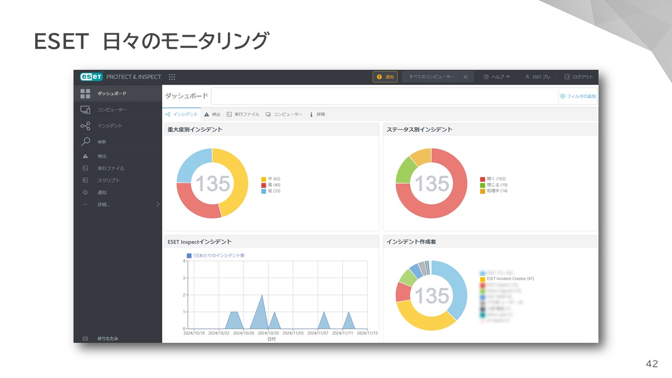
Task: Click the incidents share-node icon in the sidebar
Action: click(85, 126)
